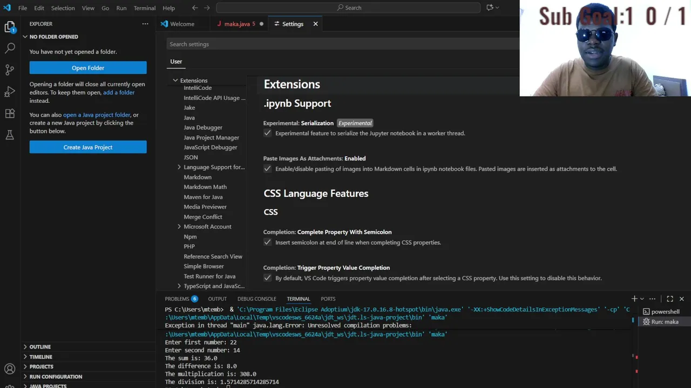Toggle Complete Property With Semicolon checkbox
Screen dimensions: 691x388
[x=267, y=242]
